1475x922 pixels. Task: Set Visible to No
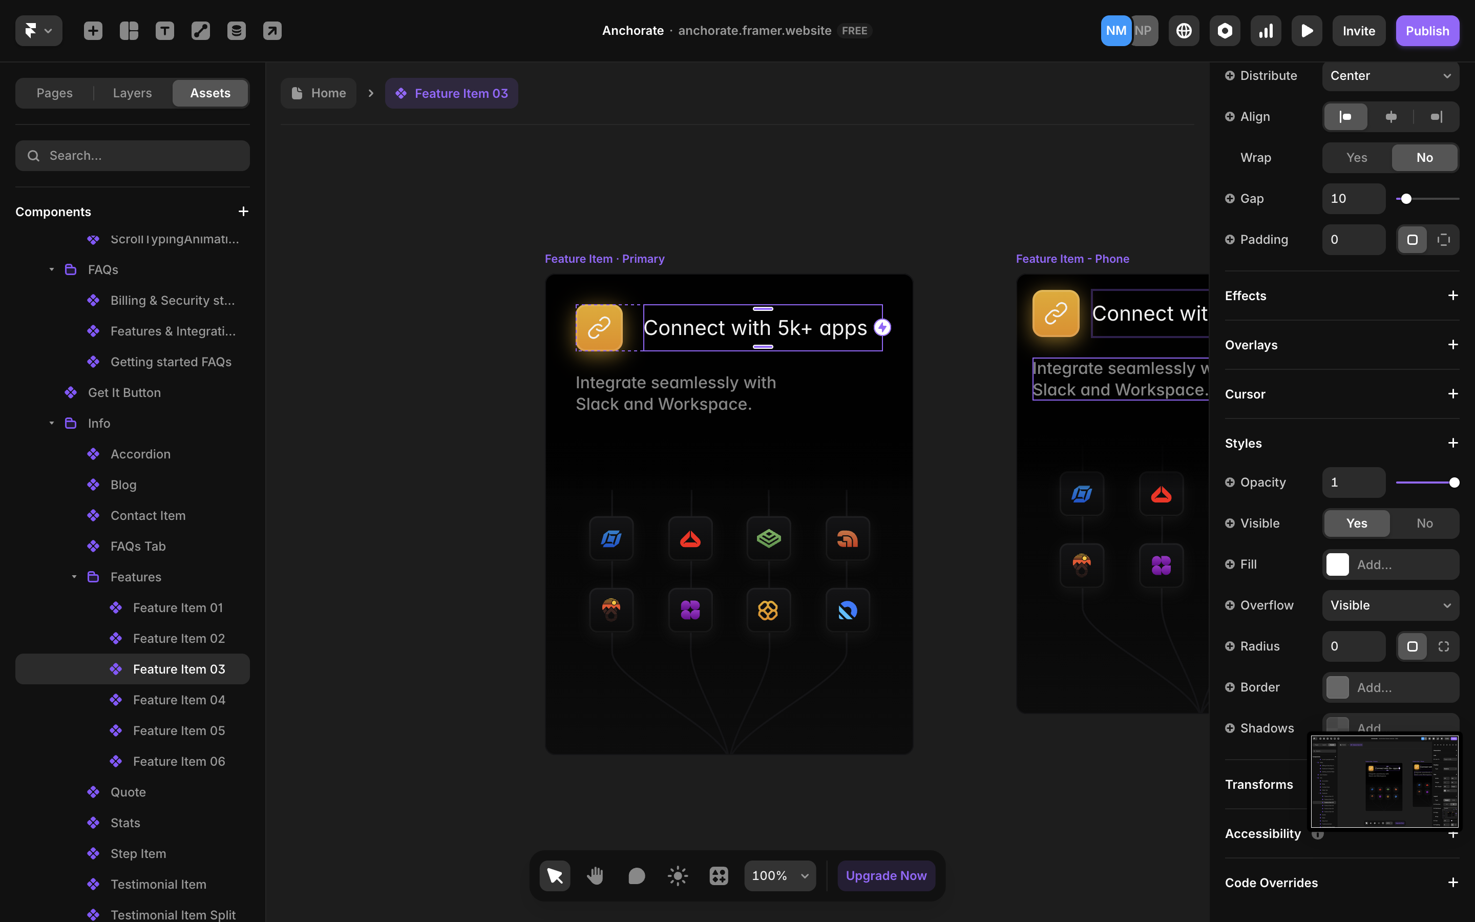click(x=1424, y=523)
